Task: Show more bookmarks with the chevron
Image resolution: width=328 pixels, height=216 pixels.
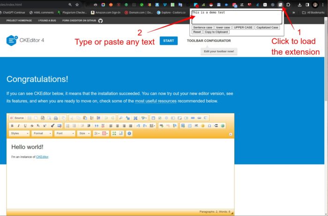Action: (294, 13)
